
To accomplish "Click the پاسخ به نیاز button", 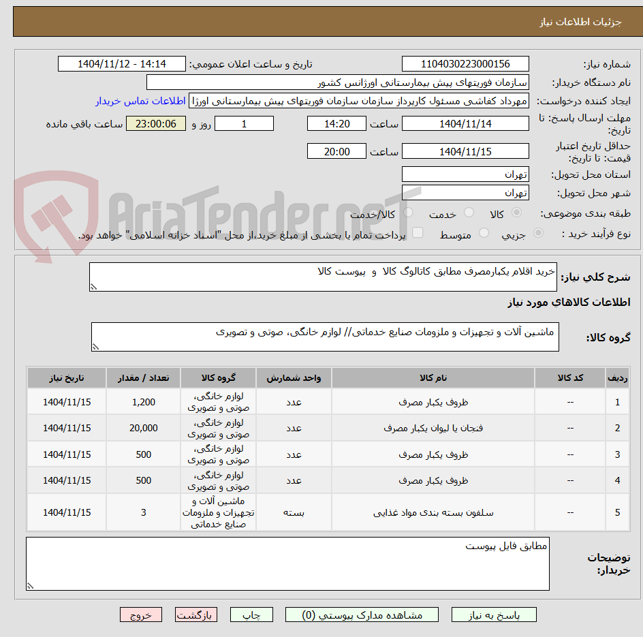I will pos(494,615).
